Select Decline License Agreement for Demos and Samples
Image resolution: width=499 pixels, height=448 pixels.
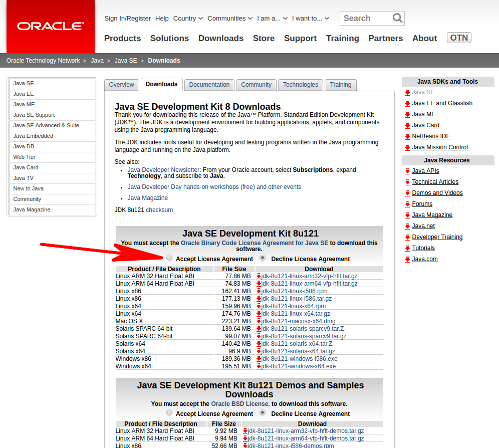(263, 412)
